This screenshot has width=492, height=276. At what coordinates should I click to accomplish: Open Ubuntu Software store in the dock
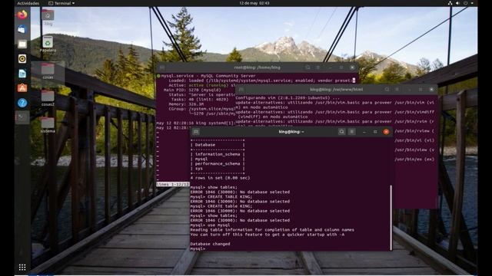22,88
